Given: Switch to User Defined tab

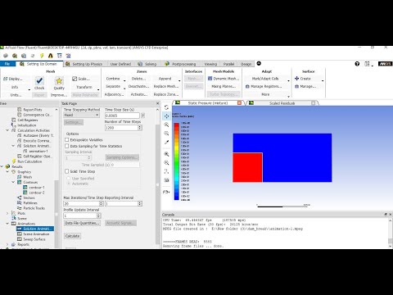Looking at the screenshot, I should [120, 64].
